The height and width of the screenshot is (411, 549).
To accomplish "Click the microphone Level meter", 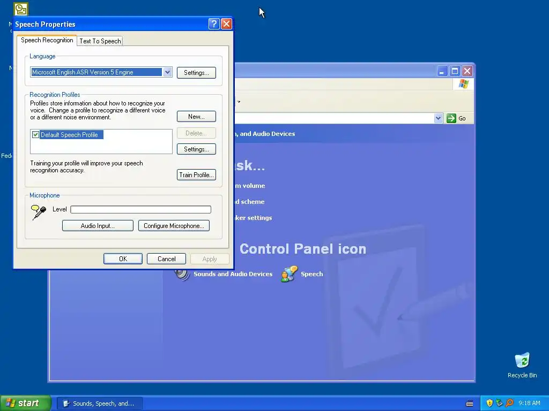I will pyautogui.click(x=141, y=209).
